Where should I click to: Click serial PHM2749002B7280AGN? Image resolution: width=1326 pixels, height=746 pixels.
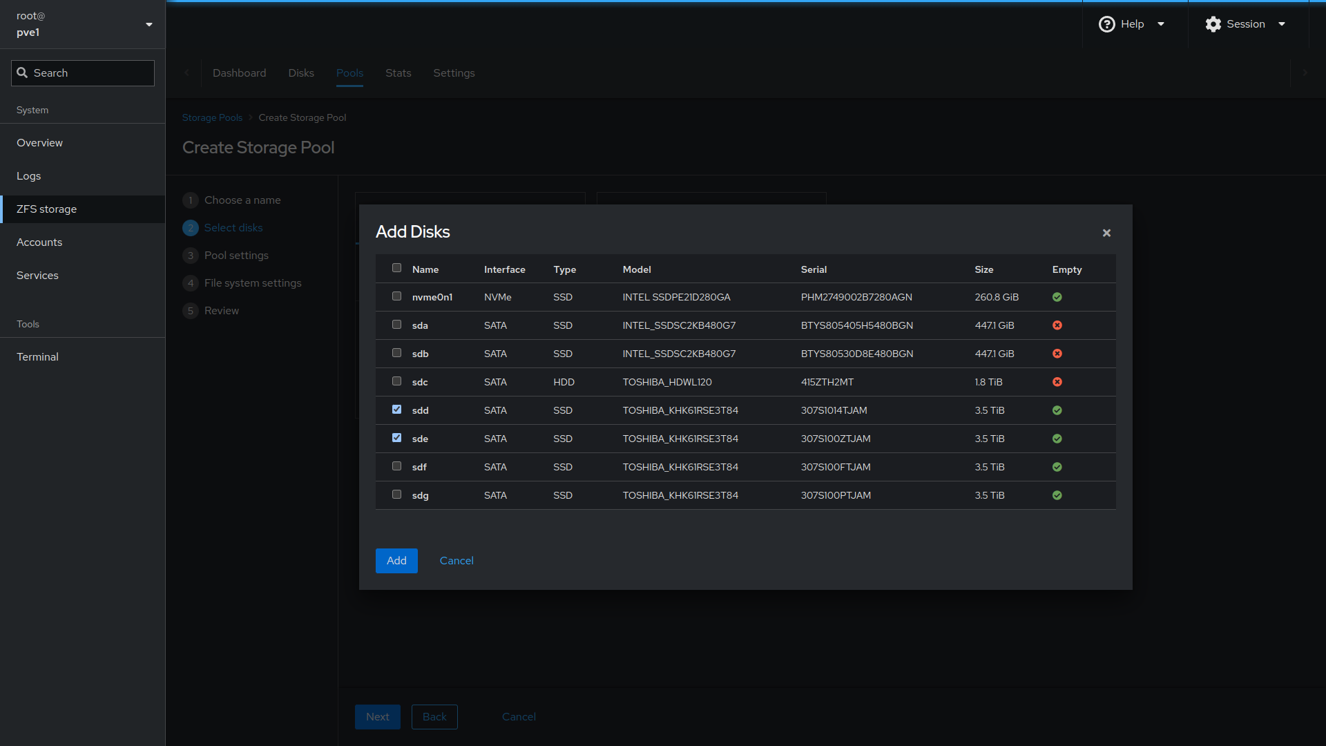856,298
